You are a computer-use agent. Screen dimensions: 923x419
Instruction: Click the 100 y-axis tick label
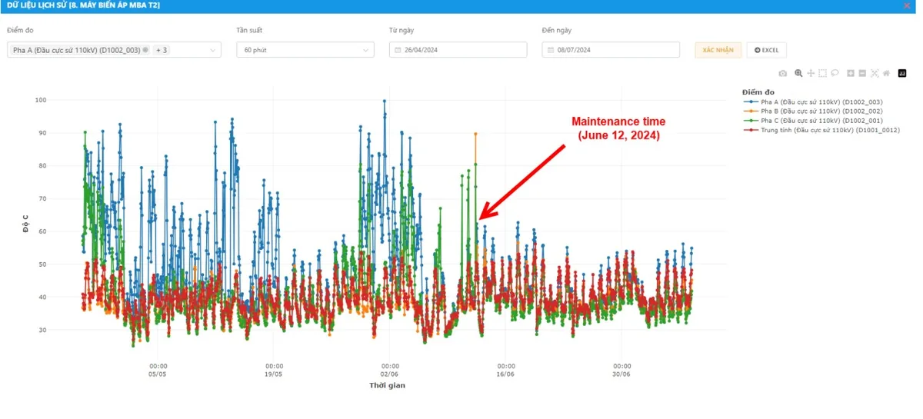point(41,100)
